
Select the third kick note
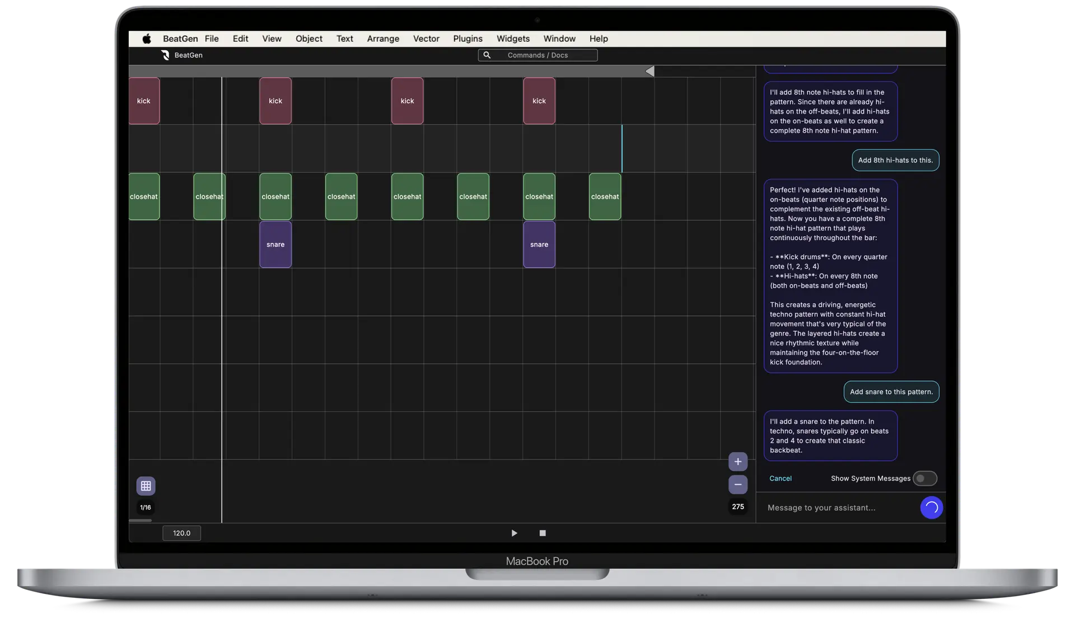pos(408,101)
